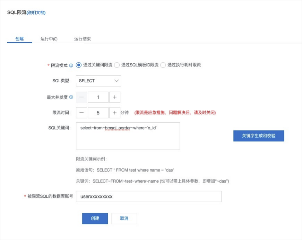Open the SQL类型 SELECT dropdown

point(98,81)
